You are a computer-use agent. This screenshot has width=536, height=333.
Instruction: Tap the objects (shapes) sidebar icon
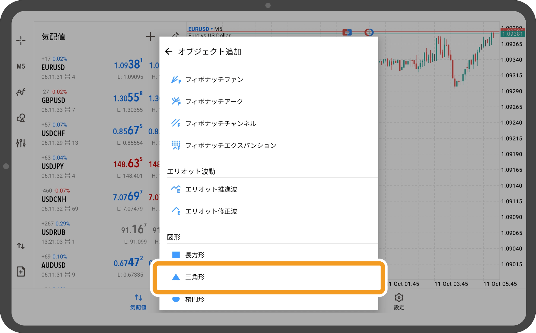21,118
